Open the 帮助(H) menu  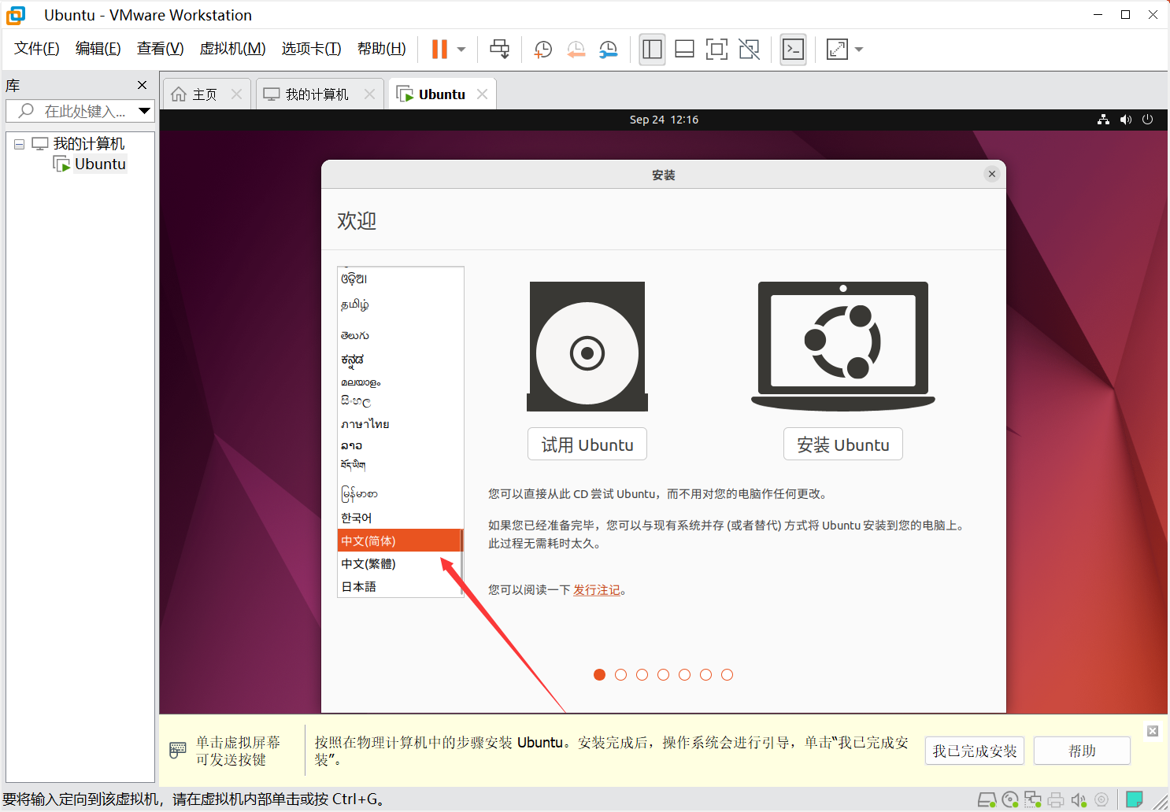(x=382, y=49)
